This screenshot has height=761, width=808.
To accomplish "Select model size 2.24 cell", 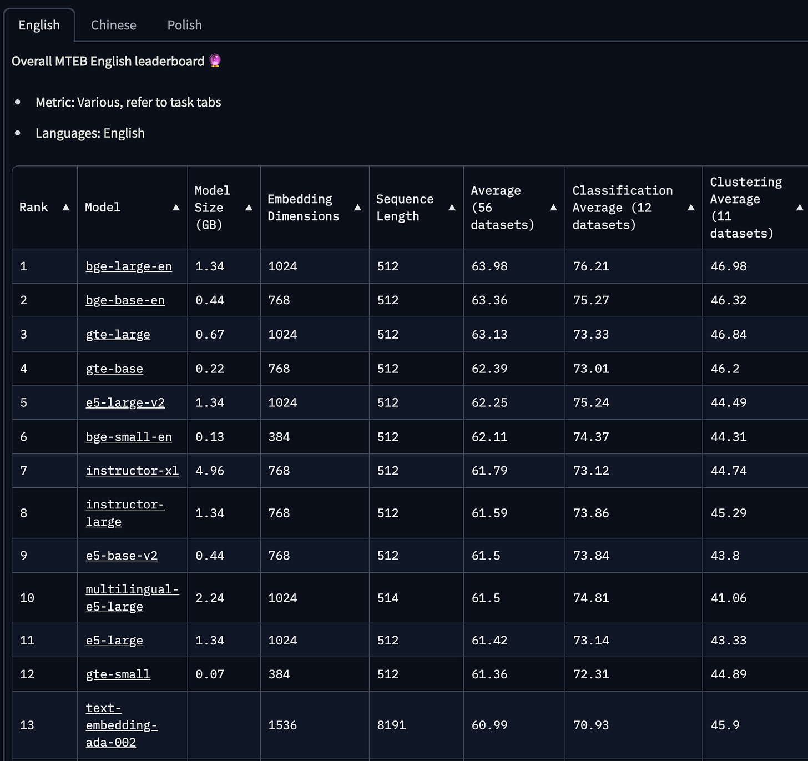I will pos(224,598).
